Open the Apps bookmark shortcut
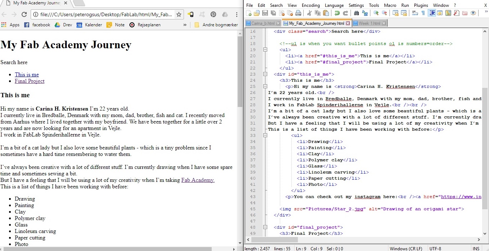 [10, 25]
